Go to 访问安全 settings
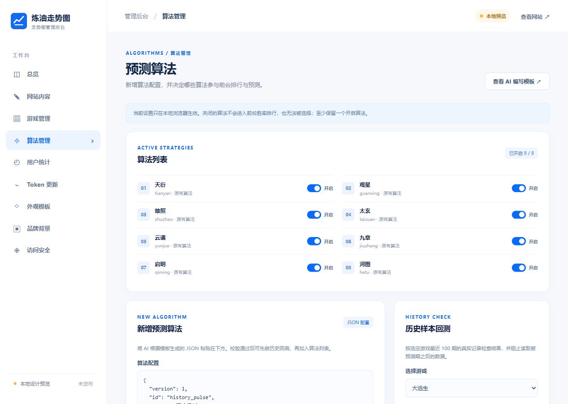Screen dimensions: 568x404 53,250
